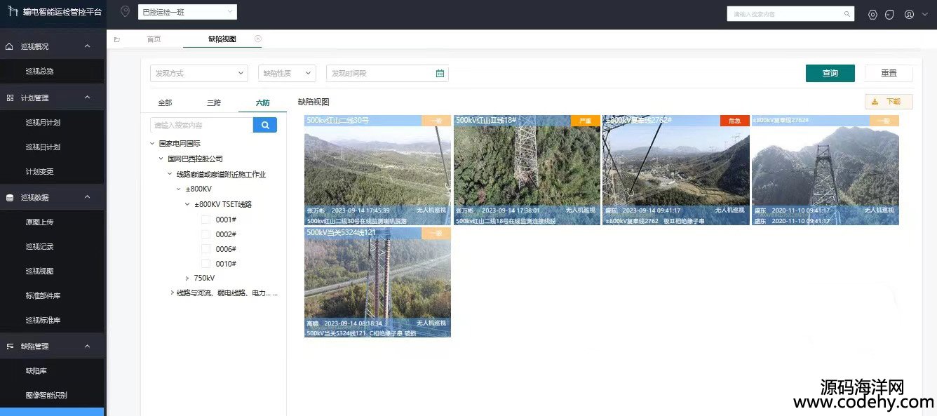Open the 巴控运检一班 dropdown
Screen dimensions: 937x416
pos(187,12)
